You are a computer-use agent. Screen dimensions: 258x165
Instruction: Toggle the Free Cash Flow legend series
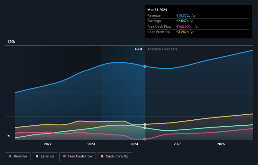tap(78, 156)
